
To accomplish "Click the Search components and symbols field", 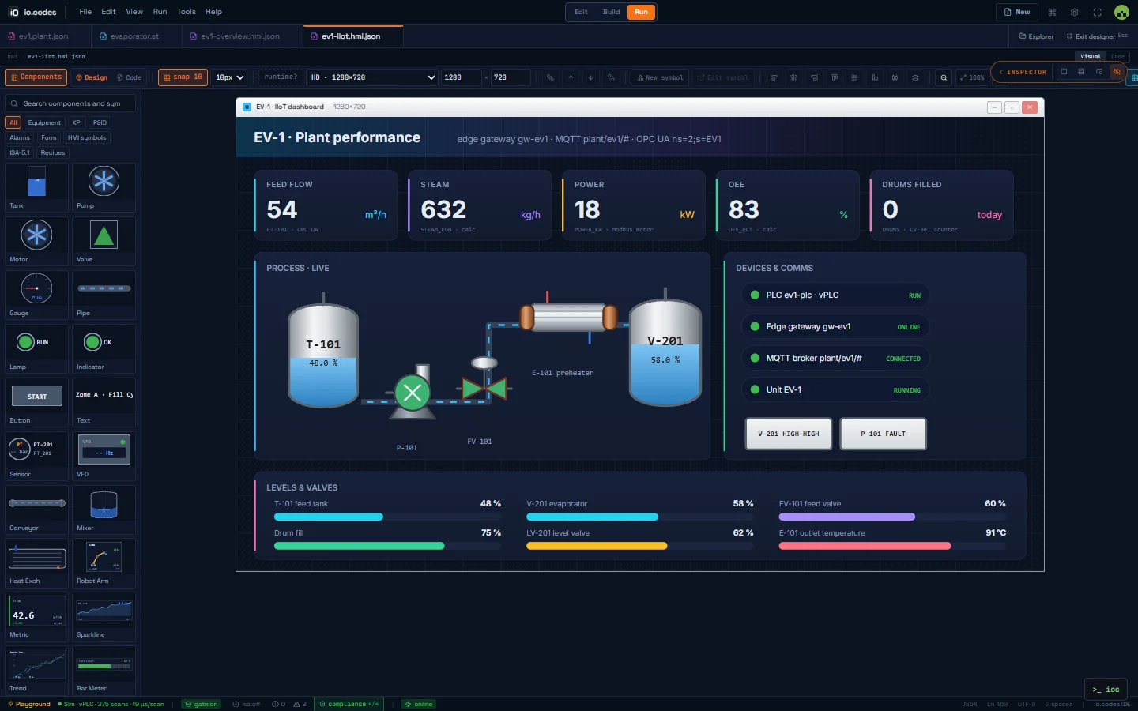I will (x=70, y=103).
